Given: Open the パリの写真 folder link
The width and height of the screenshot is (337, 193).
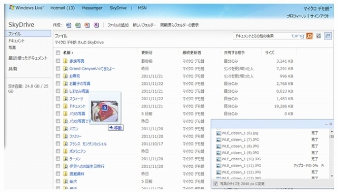Looking at the screenshot, I should coord(77,114).
